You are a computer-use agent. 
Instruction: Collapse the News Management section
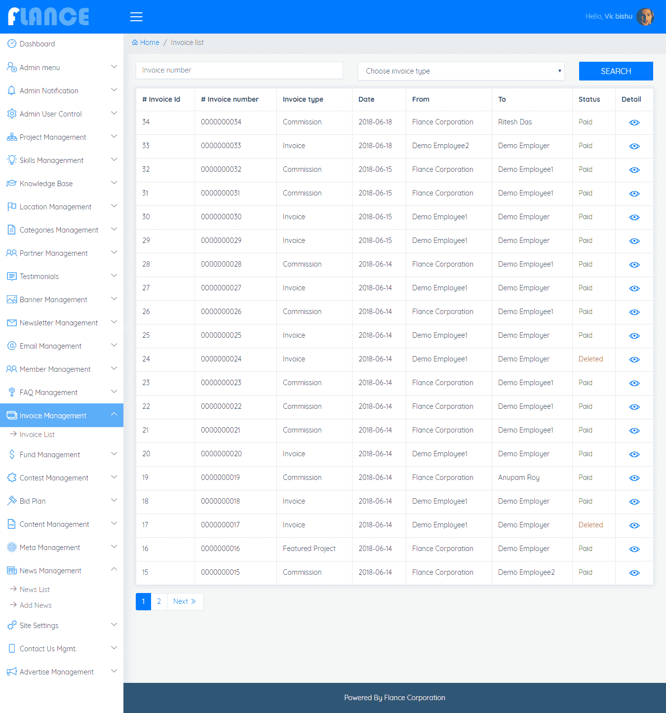pos(49,570)
